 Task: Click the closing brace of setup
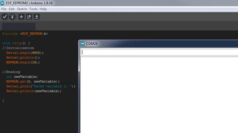click(x=3, y=101)
